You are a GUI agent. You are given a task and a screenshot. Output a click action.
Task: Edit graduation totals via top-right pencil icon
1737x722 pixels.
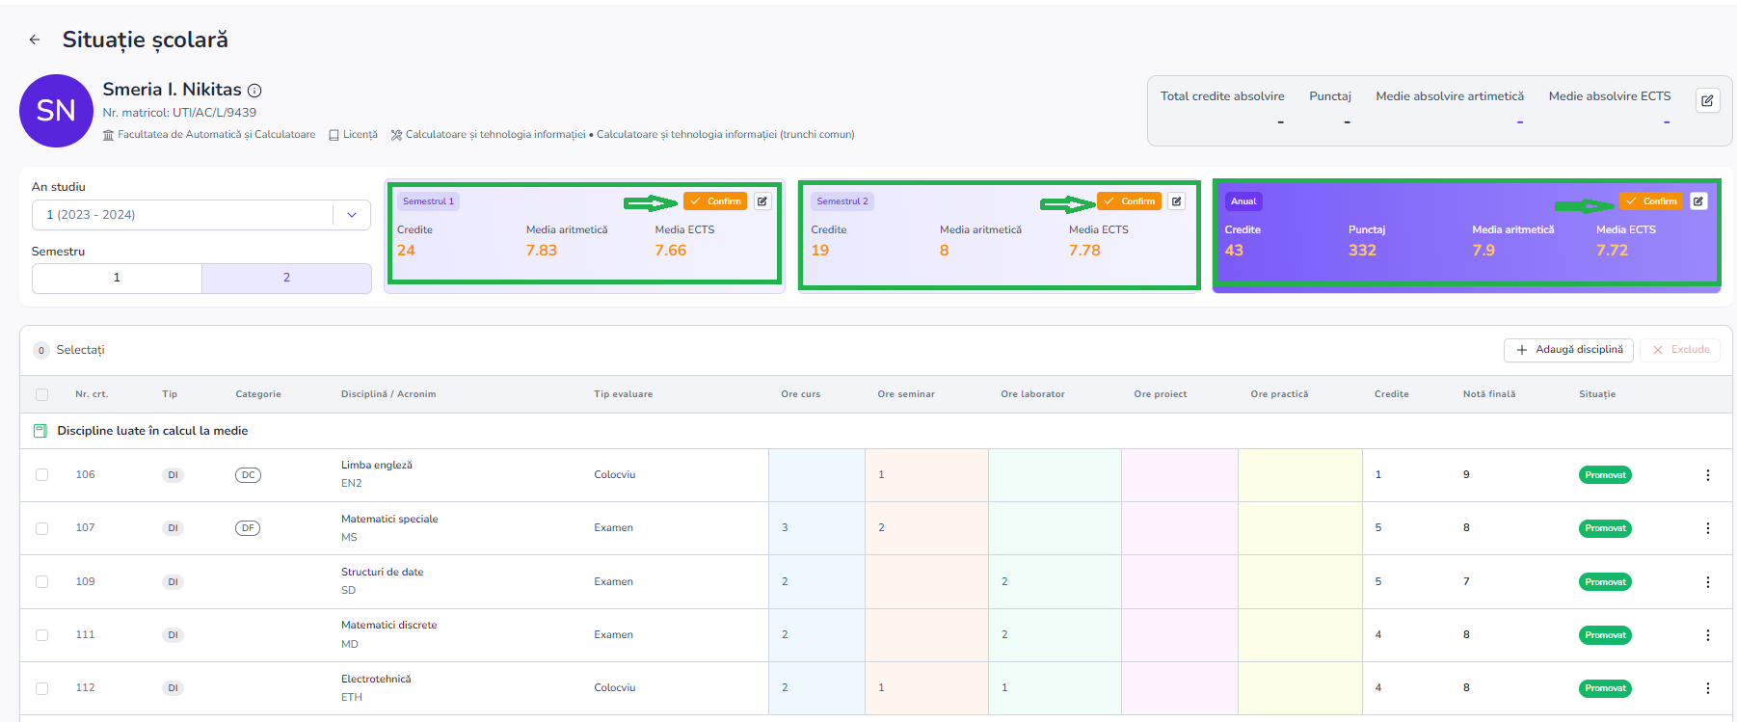[1707, 101]
